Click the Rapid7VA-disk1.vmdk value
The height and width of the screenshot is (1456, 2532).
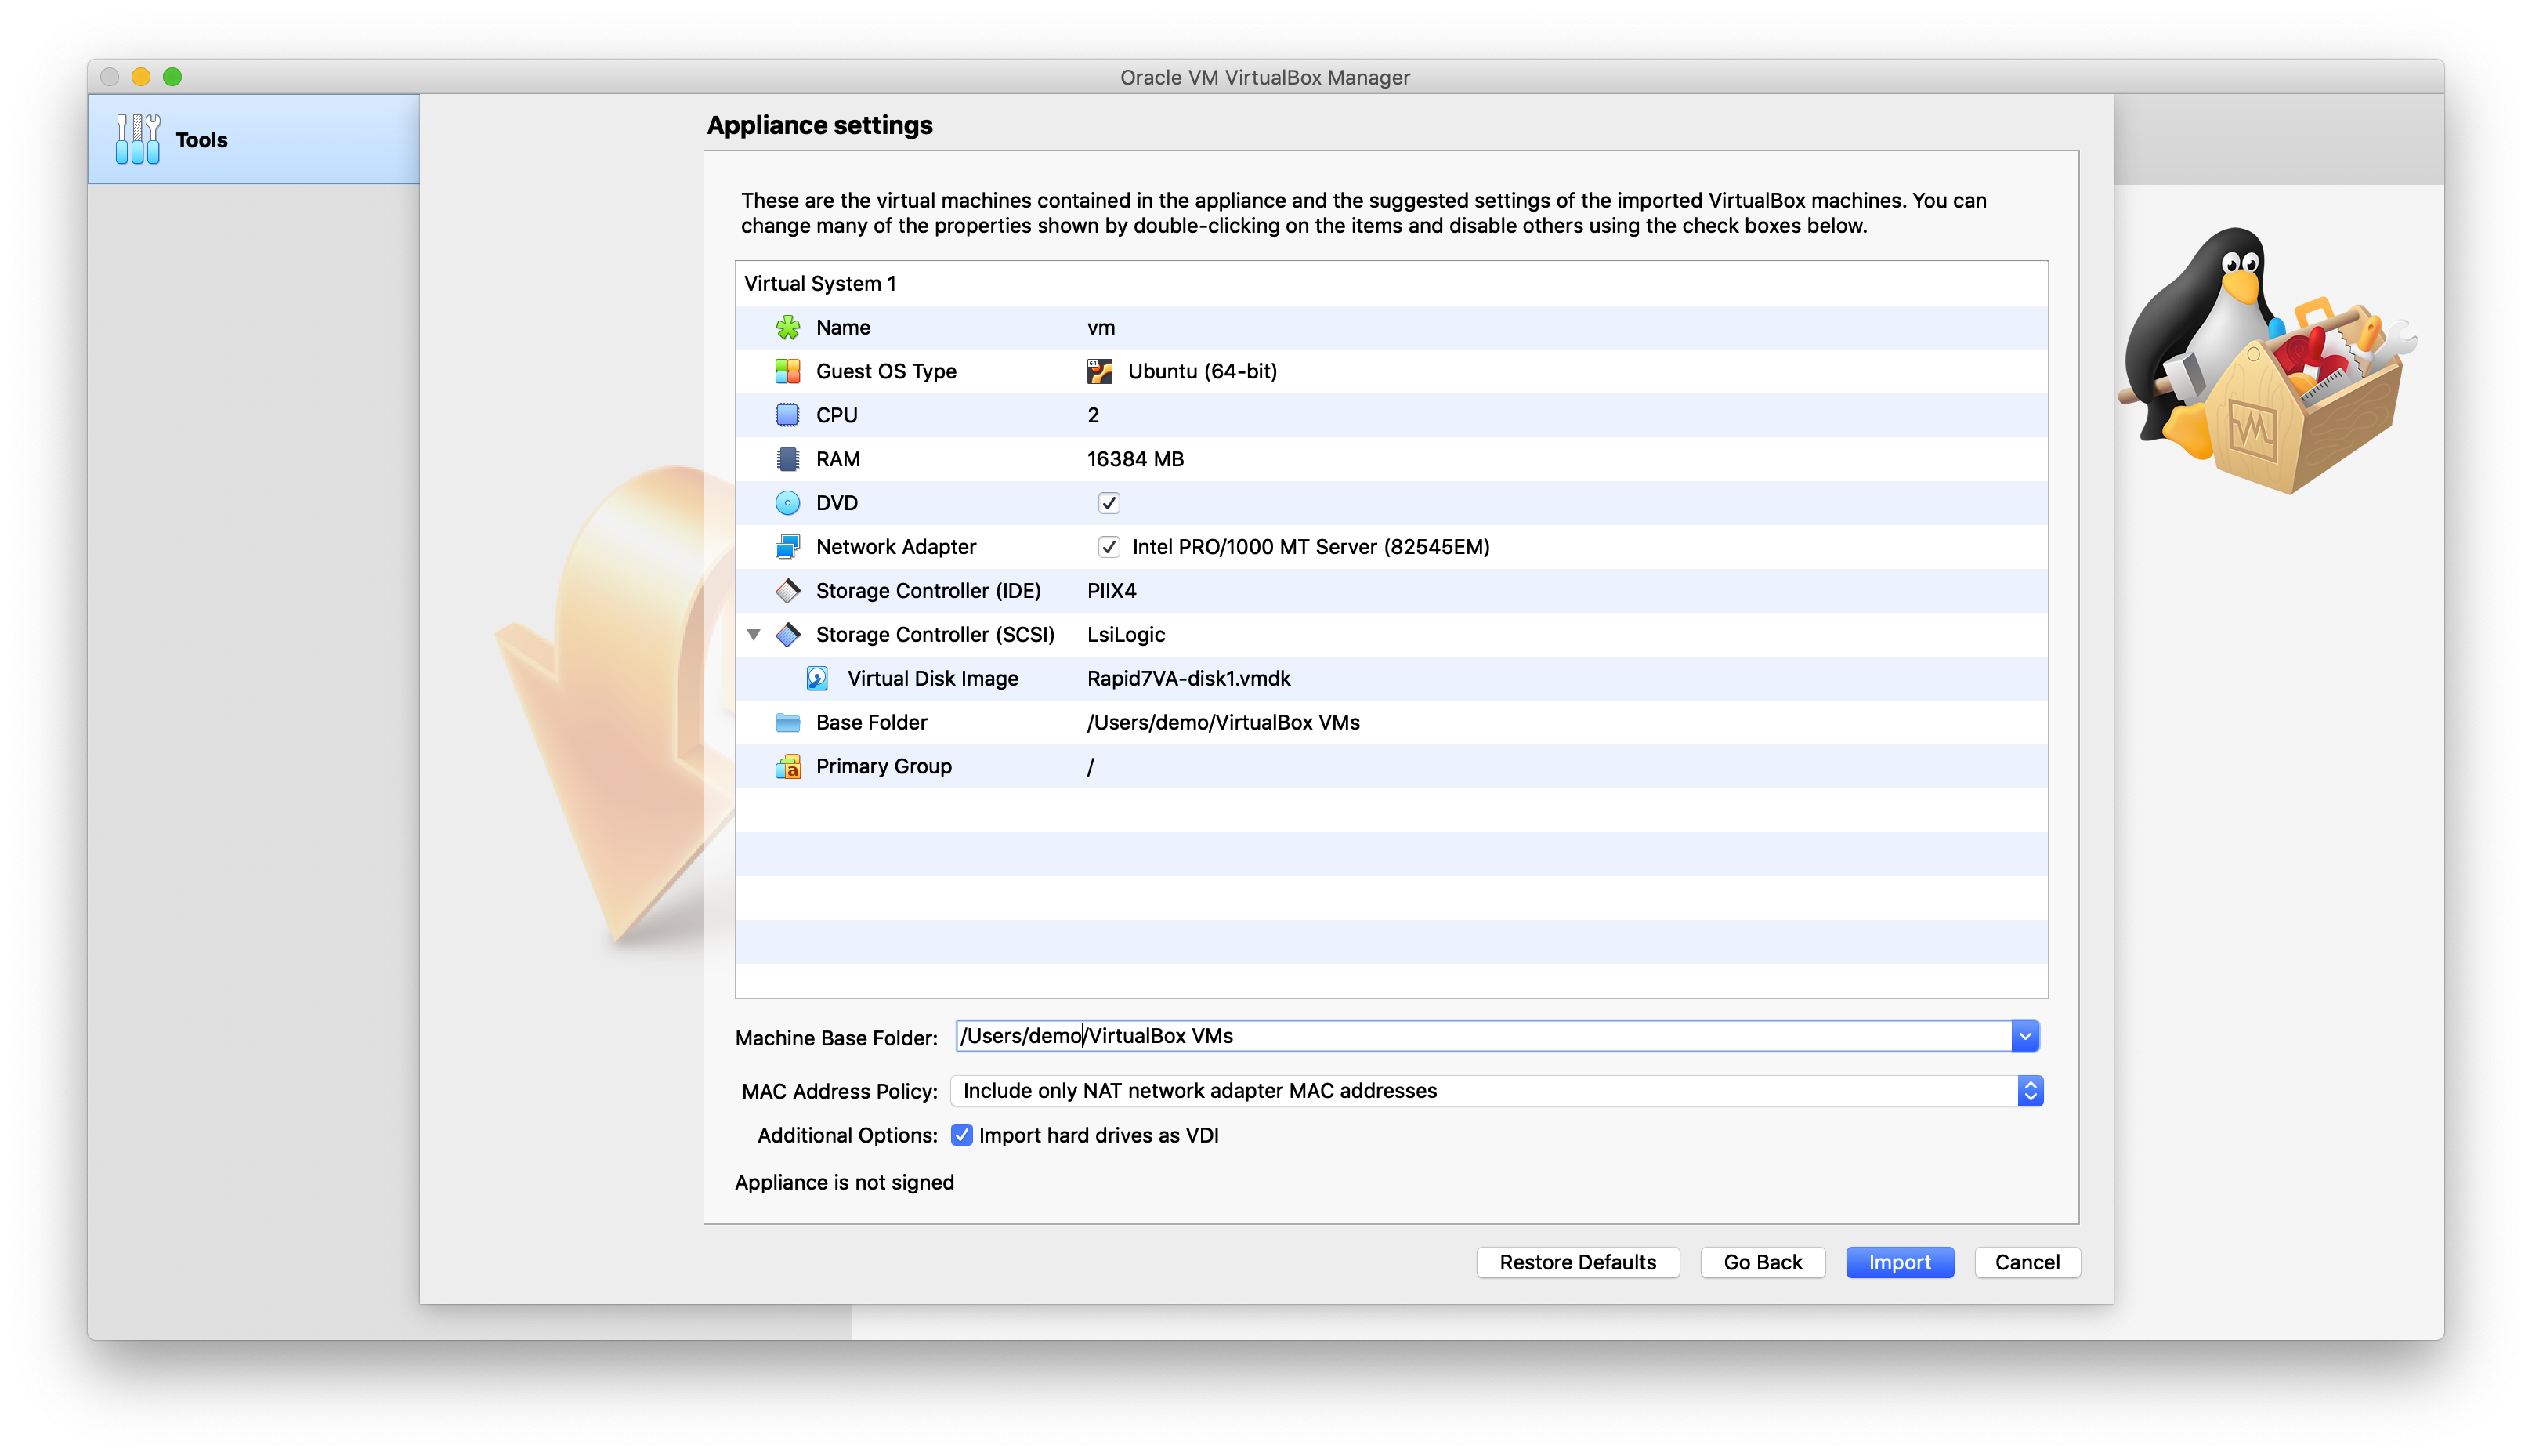point(1188,679)
